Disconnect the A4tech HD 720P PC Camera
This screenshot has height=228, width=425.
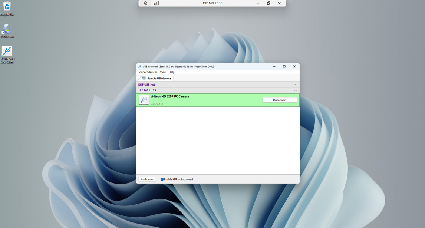coord(280,100)
